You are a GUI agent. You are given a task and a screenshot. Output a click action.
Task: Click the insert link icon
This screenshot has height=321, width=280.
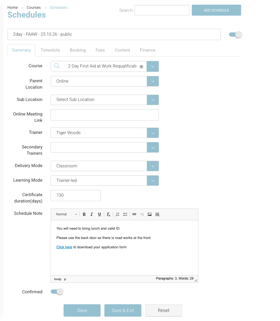(134, 214)
